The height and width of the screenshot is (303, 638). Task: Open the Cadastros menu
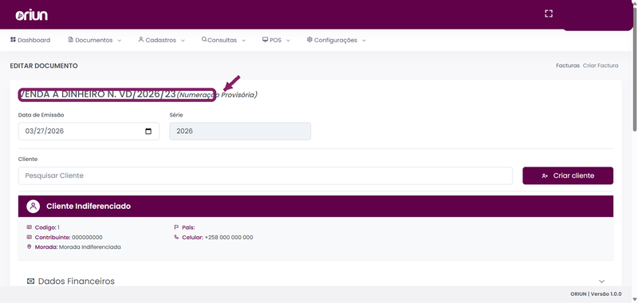coord(162,40)
